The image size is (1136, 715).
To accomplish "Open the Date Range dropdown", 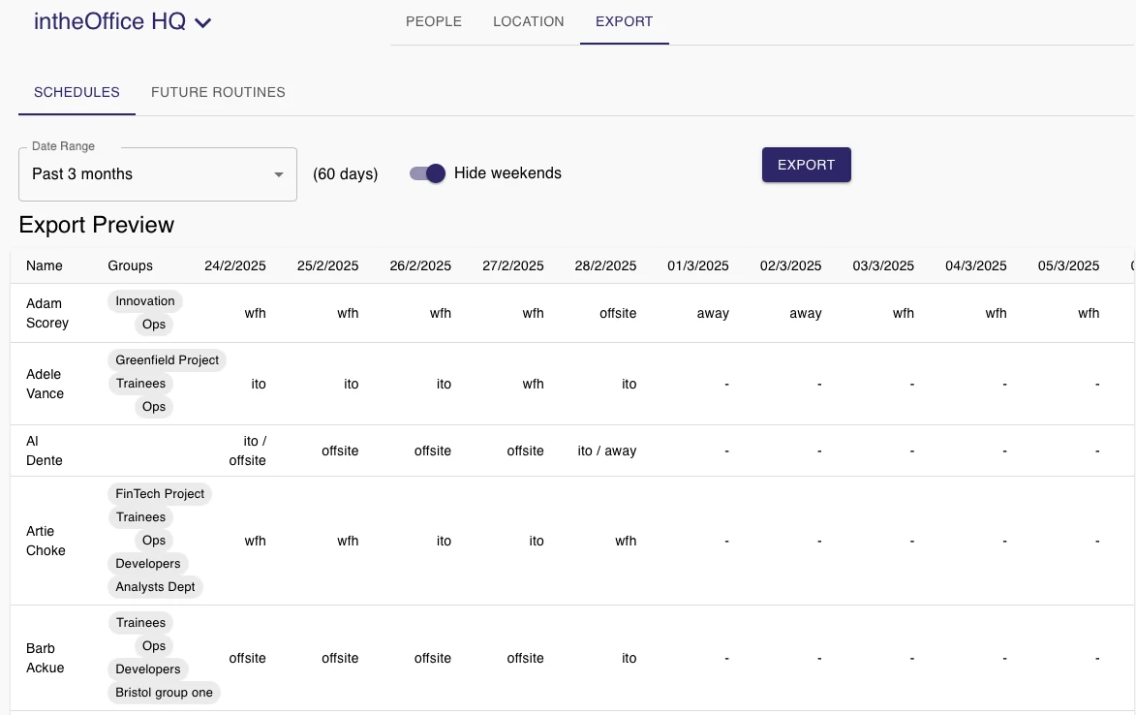I will 157,174.
